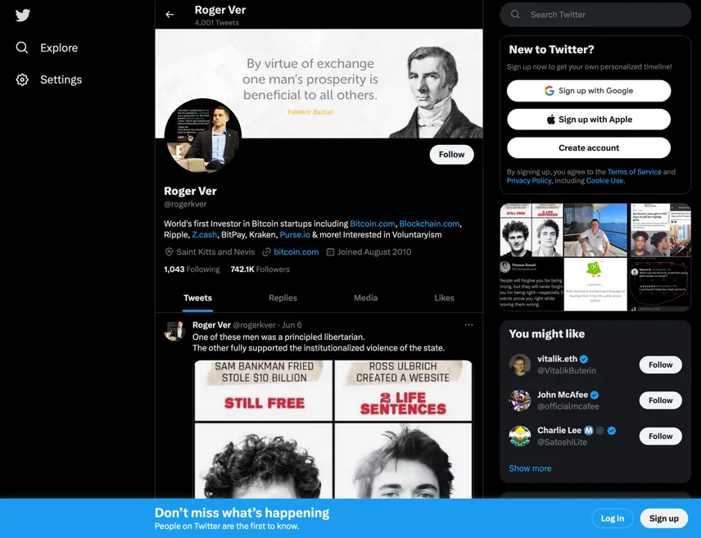Open the @SatoshiLite handle

pos(562,442)
